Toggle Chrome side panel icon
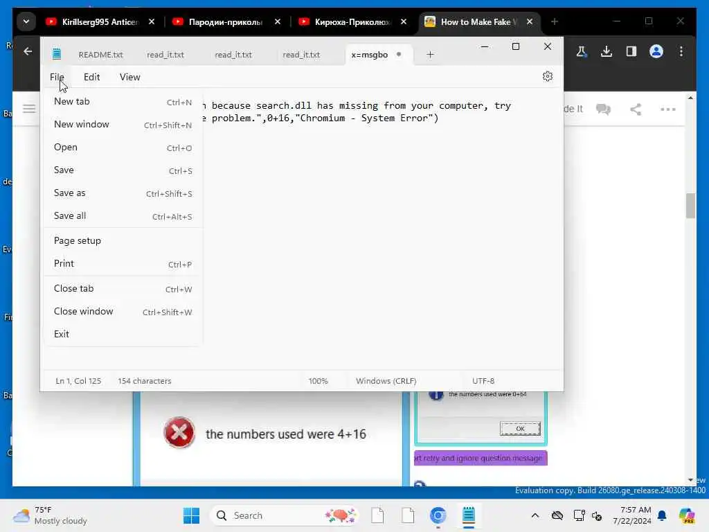The image size is (709, 532). 631,51
